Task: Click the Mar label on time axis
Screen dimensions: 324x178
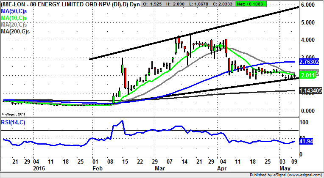Action: click(x=160, y=168)
